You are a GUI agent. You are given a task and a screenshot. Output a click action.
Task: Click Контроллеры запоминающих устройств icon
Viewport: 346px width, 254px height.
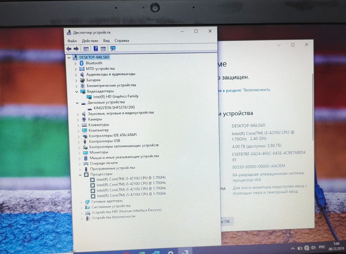pos(85,147)
